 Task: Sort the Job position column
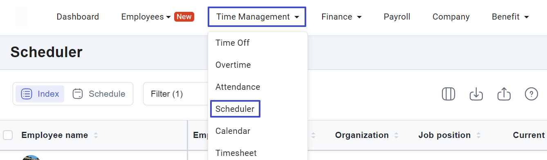[478, 135]
